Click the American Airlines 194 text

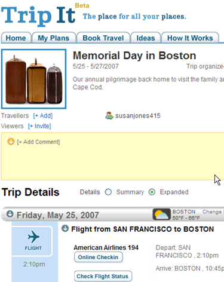(x=106, y=247)
